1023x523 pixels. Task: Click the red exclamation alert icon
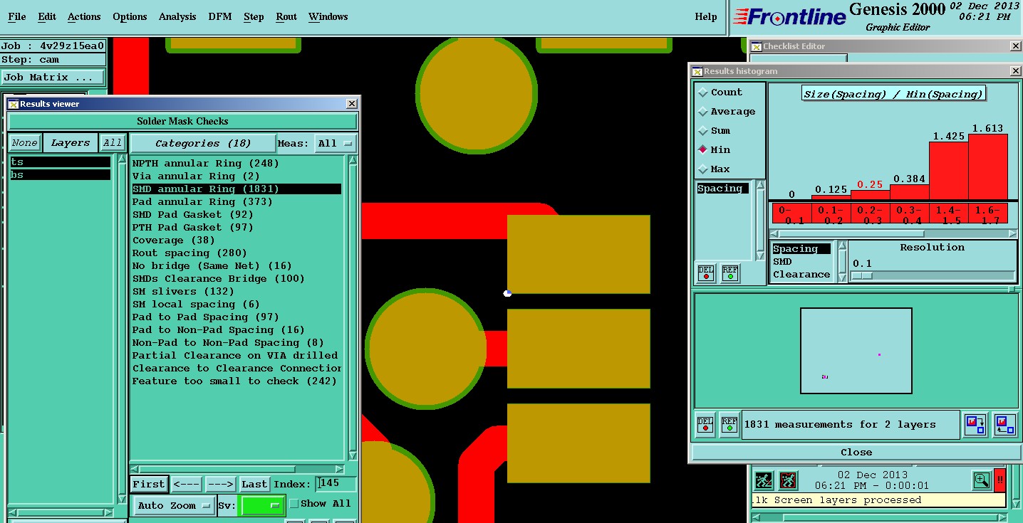(x=999, y=480)
